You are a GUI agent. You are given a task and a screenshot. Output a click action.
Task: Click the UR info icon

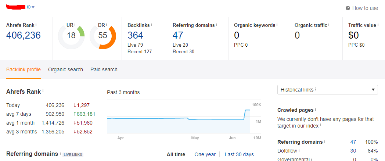pos(75,25)
